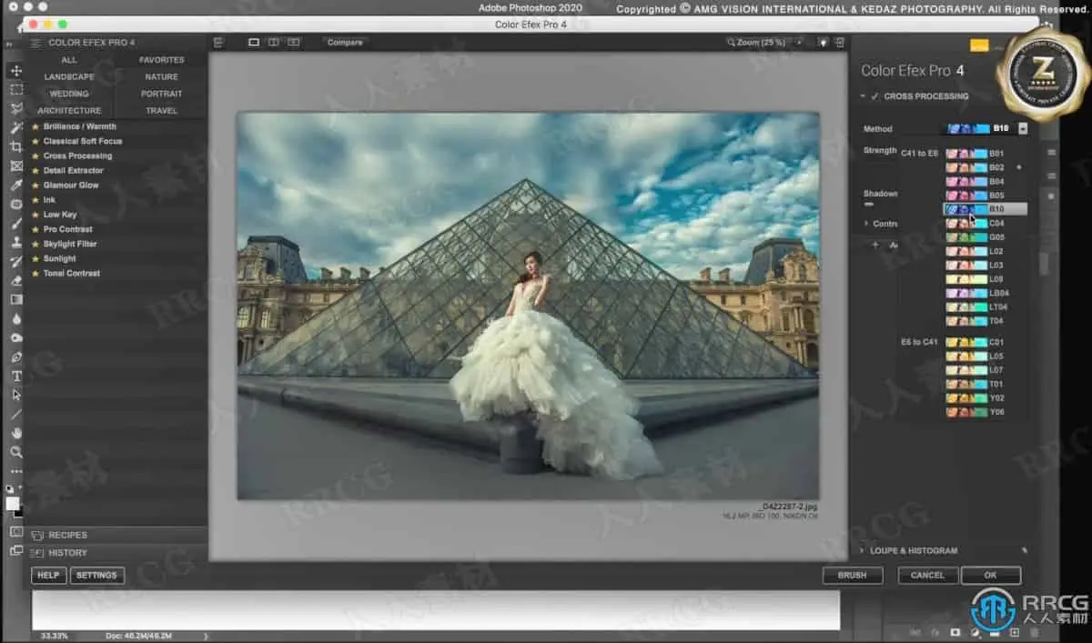1092x643 pixels.
Task: Click the single image view icon
Action: pyautogui.click(x=254, y=43)
